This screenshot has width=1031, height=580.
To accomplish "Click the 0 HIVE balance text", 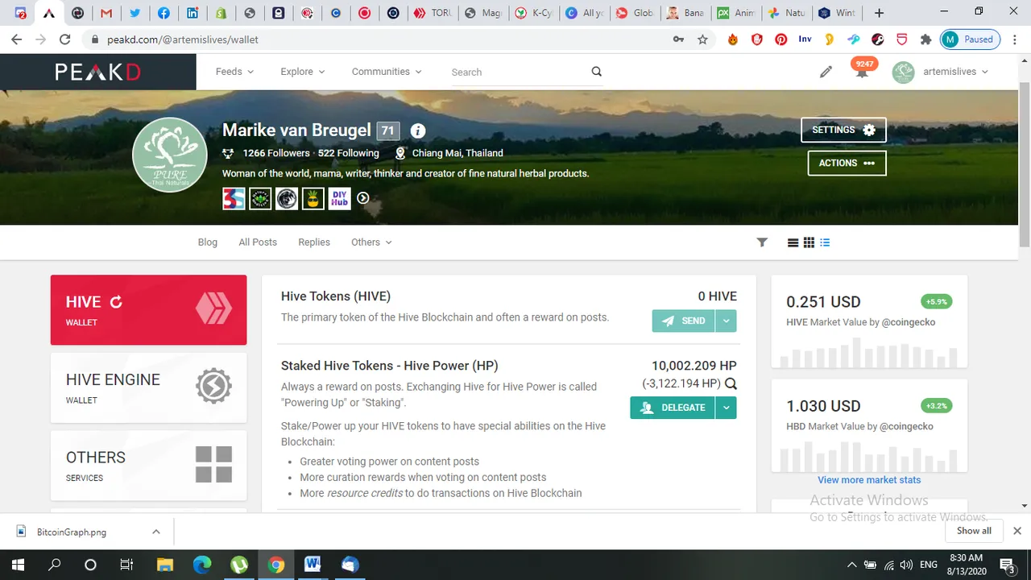I will (x=718, y=296).
